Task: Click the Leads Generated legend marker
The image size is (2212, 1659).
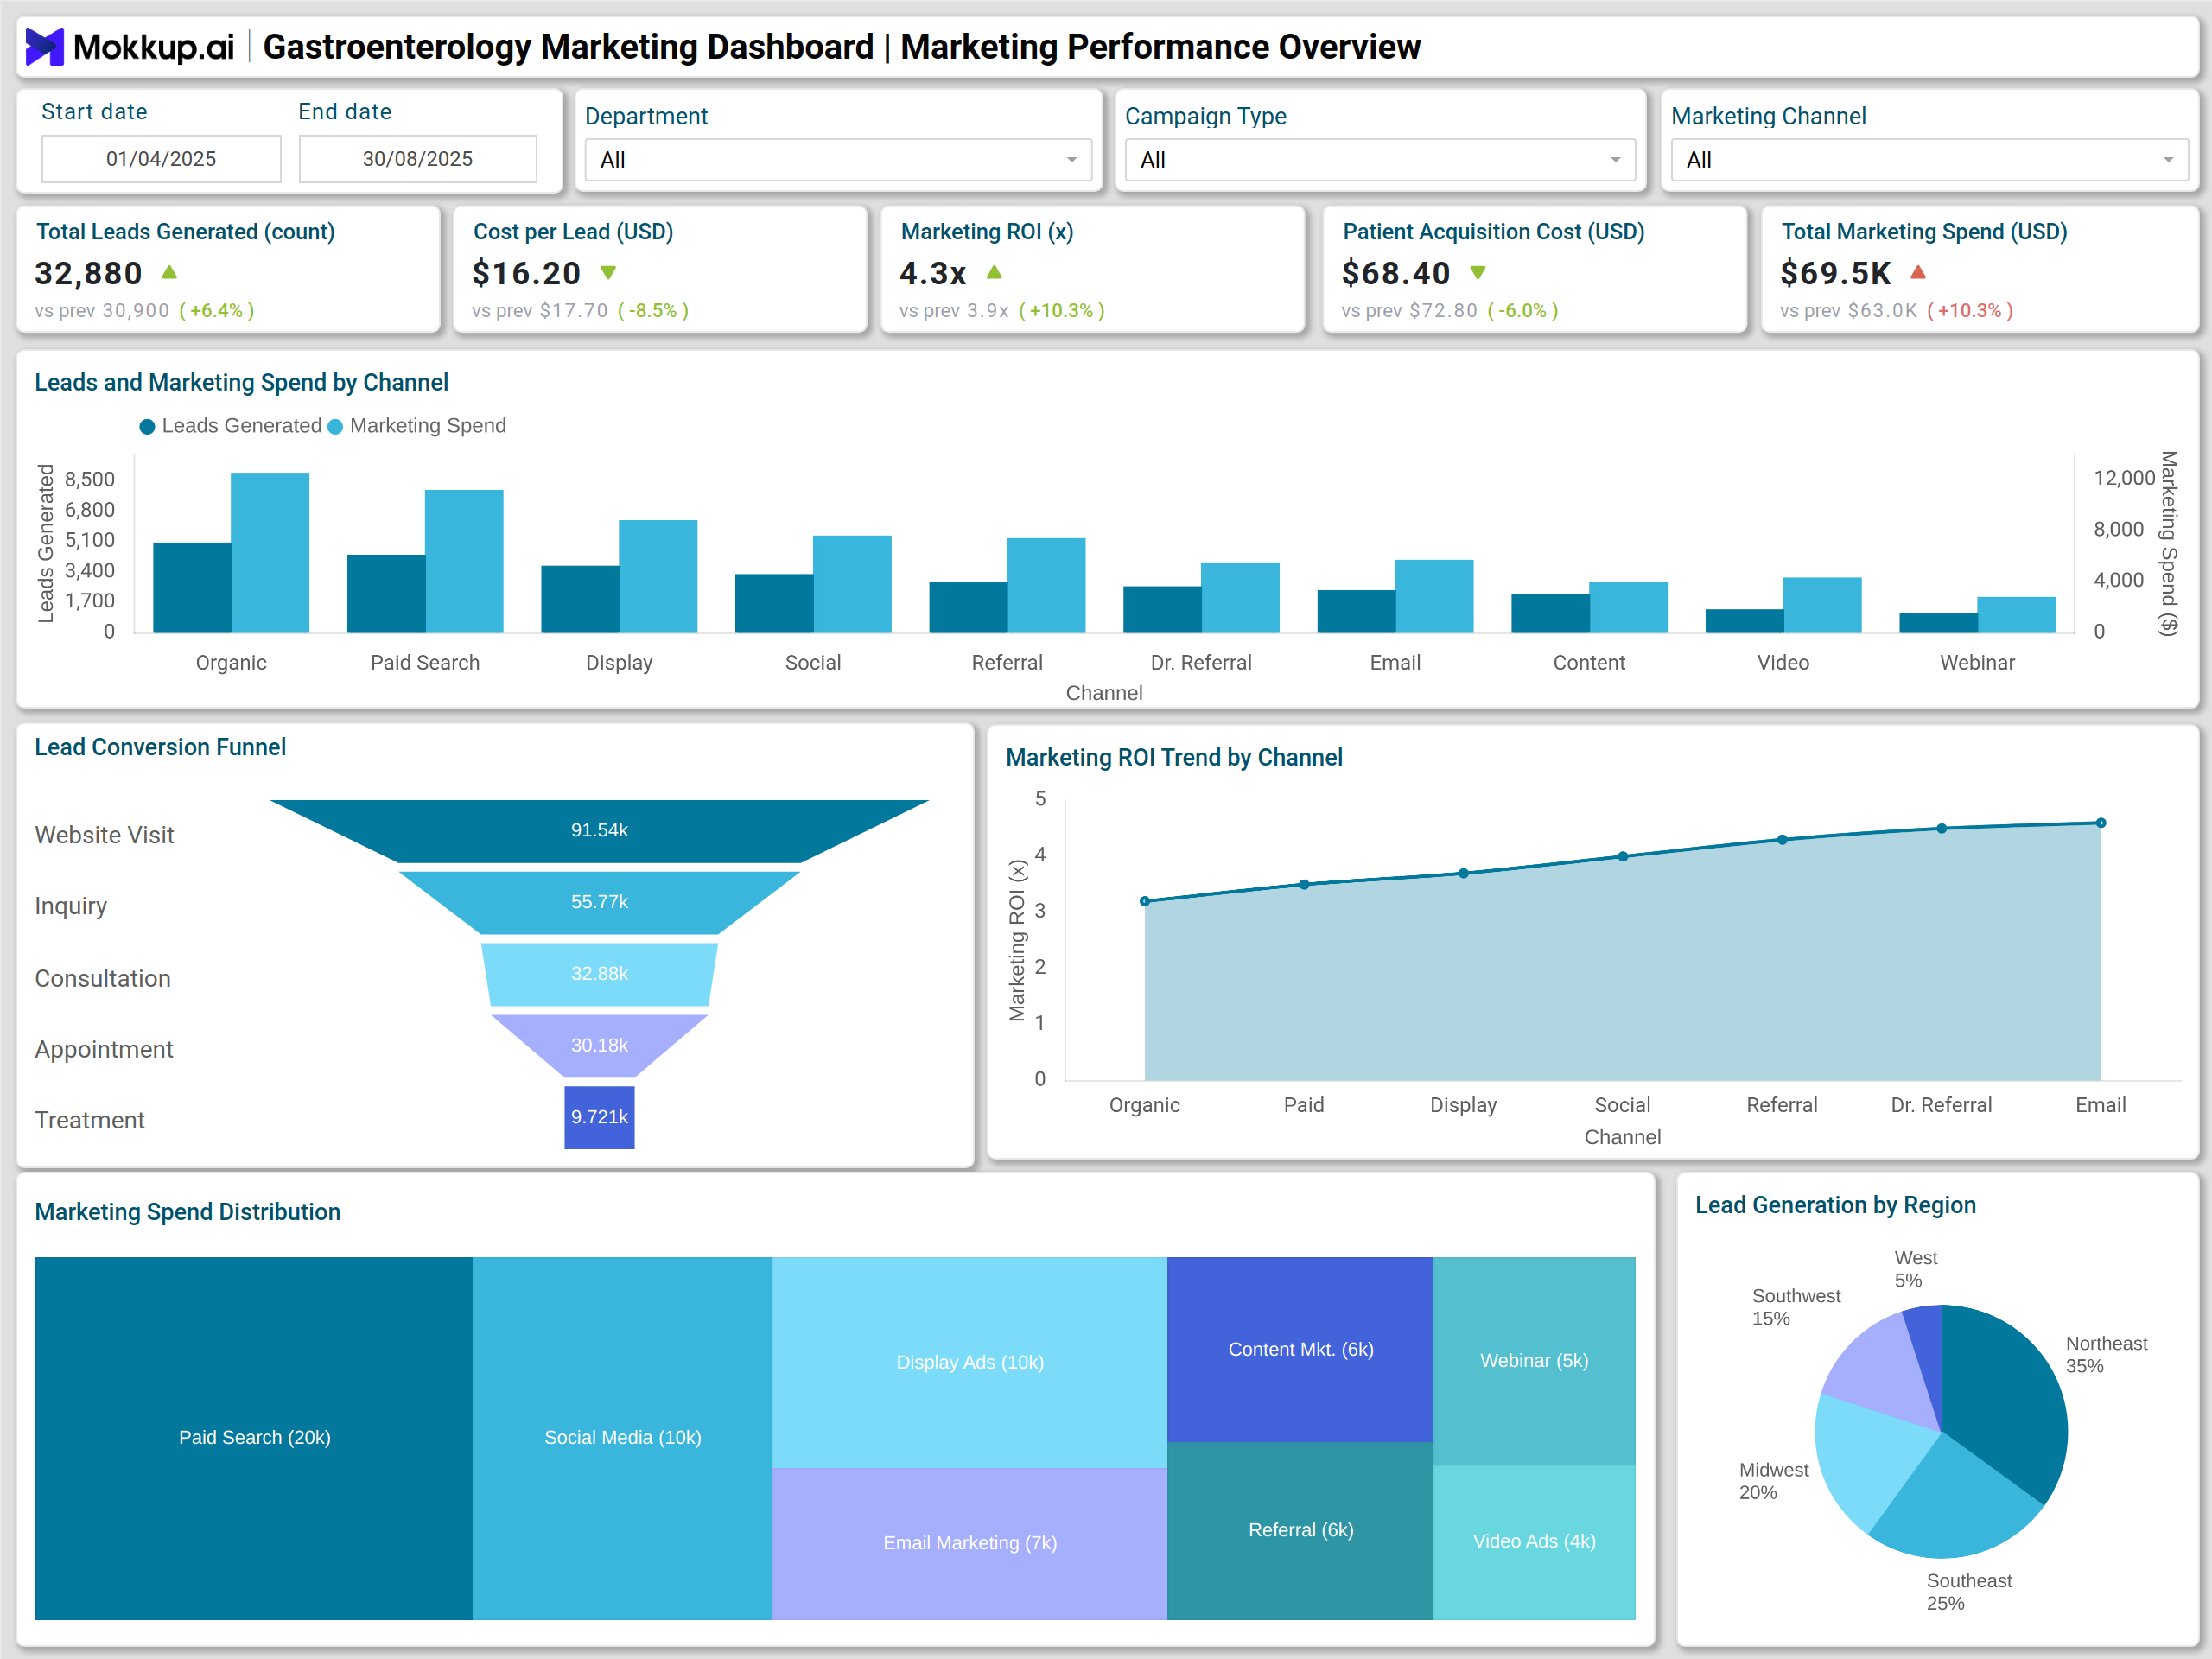Action: click(147, 427)
